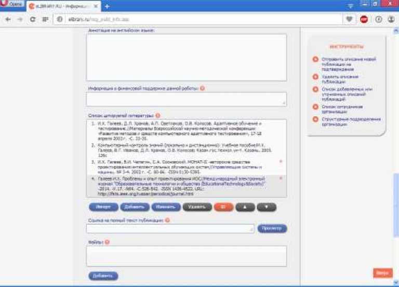399x287 pixels.
Task: Open the clock icon in browser toolbar
Action: pos(379,19)
